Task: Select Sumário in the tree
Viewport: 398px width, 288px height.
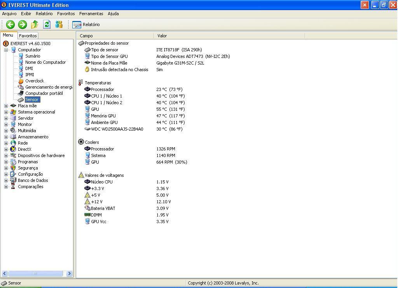Action: 33,56
